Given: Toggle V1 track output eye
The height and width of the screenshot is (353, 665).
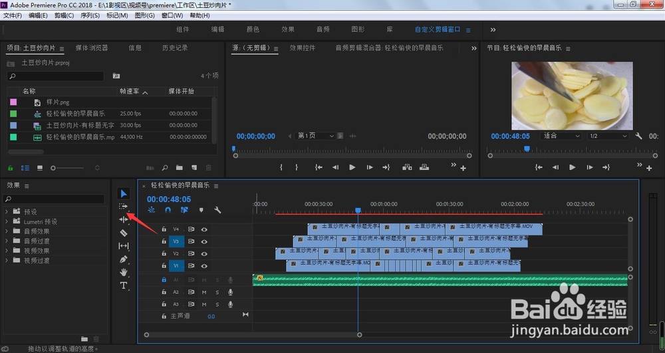Looking at the screenshot, I should pos(204,266).
